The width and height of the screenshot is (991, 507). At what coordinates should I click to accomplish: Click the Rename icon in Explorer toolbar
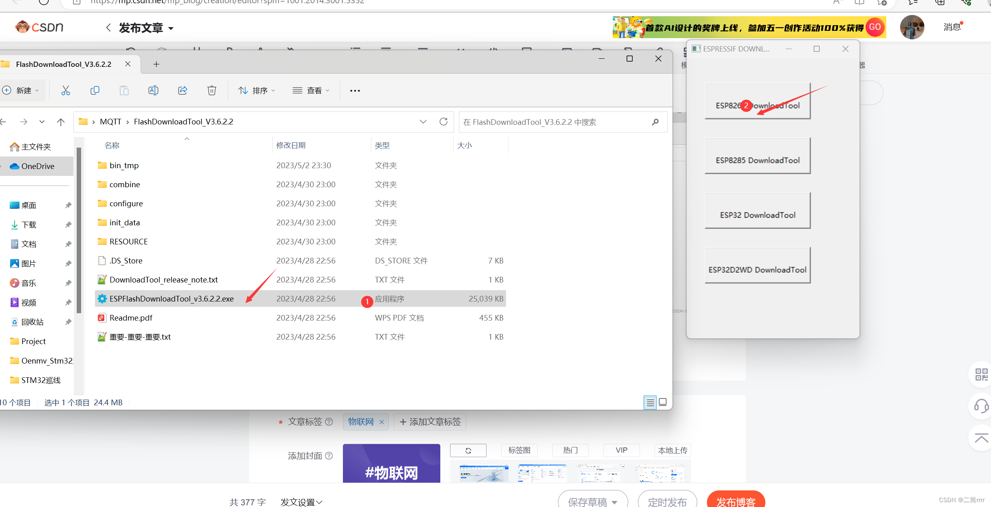coord(153,90)
